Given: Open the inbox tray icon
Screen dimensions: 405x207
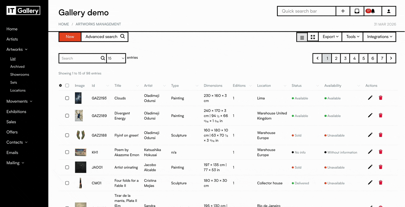Looking at the screenshot, I should (357, 11).
